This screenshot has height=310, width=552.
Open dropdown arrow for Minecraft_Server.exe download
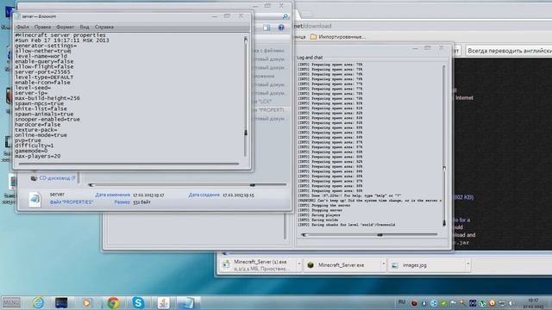coord(383,264)
